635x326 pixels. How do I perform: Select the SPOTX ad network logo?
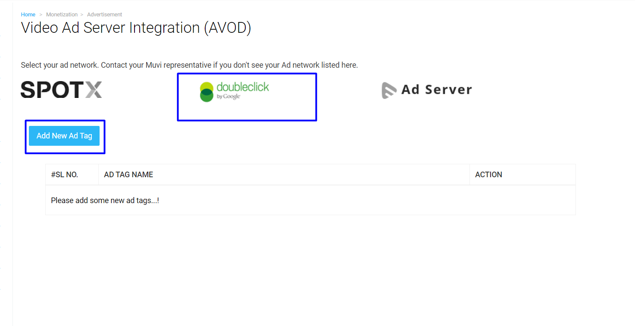click(x=61, y=89)
